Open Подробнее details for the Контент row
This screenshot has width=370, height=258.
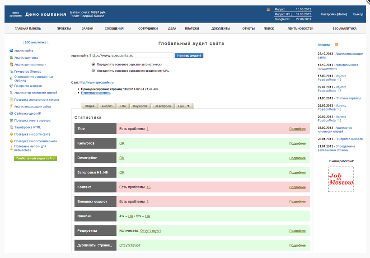(x=297, y=187)
